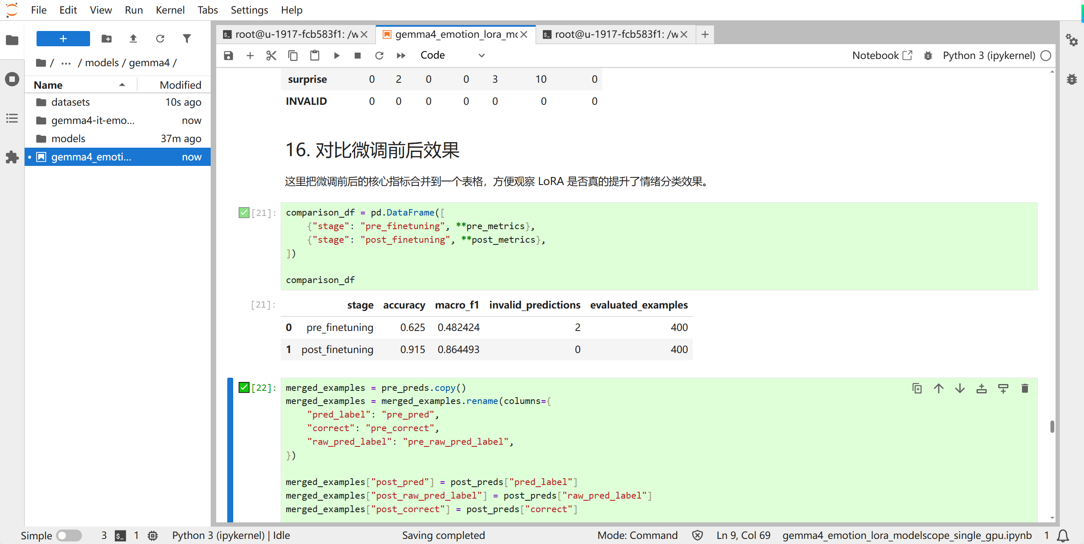Select gemma4_emoti... notebook file
The height and width of the screenshot is (544, 1084).
[118, 157]
